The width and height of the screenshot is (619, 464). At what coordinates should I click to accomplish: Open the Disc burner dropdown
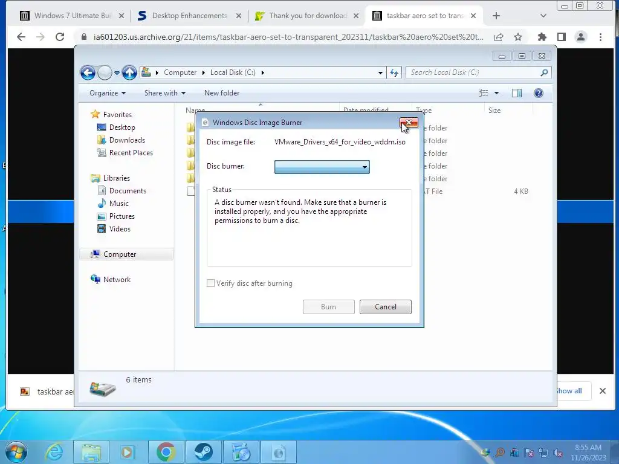(x=322, y=167)
